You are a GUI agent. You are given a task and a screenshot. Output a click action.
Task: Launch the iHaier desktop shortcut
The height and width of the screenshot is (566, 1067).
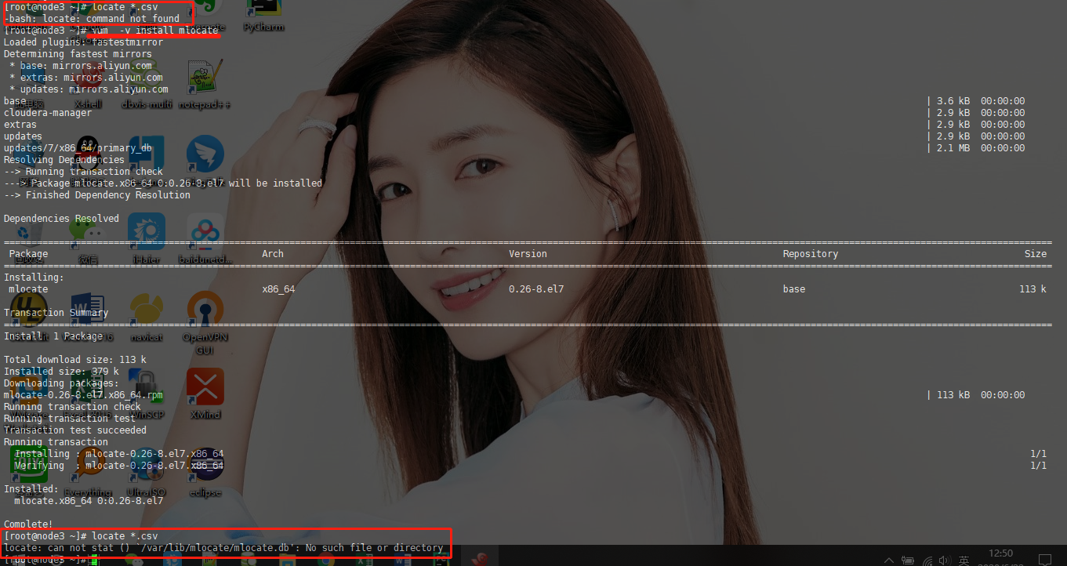(x=147, y=238)
